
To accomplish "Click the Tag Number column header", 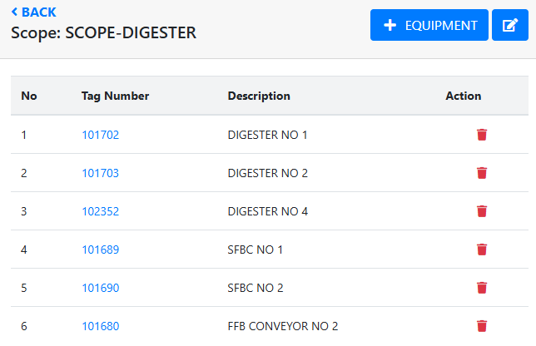I will click(x=115, y=96).
